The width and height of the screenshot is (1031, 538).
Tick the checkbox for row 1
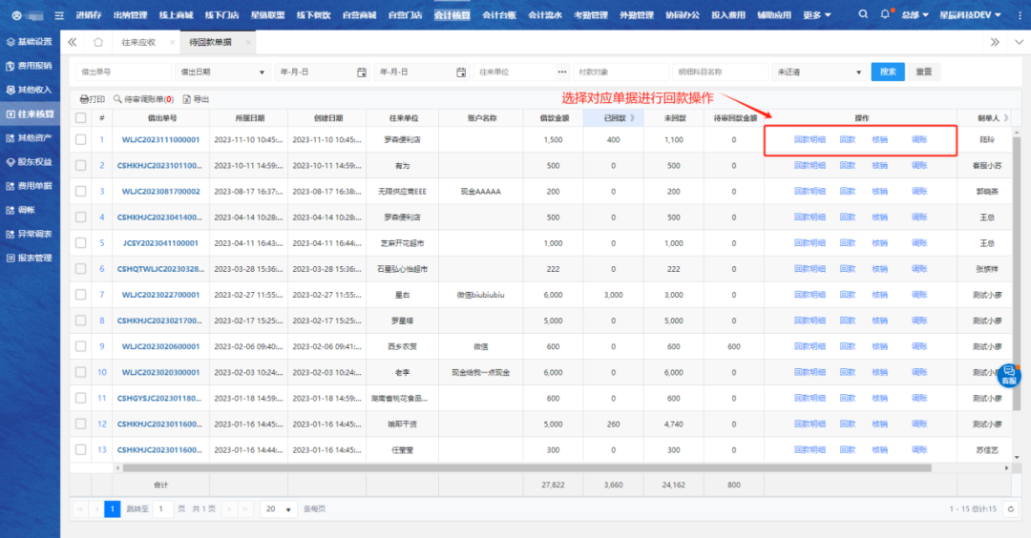coord(80,140)
